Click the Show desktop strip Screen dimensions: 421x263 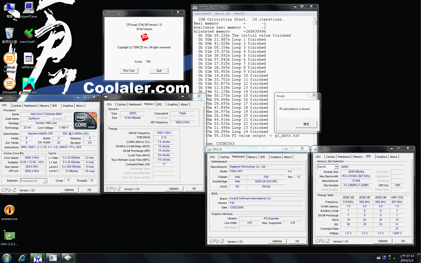point(419,258)
